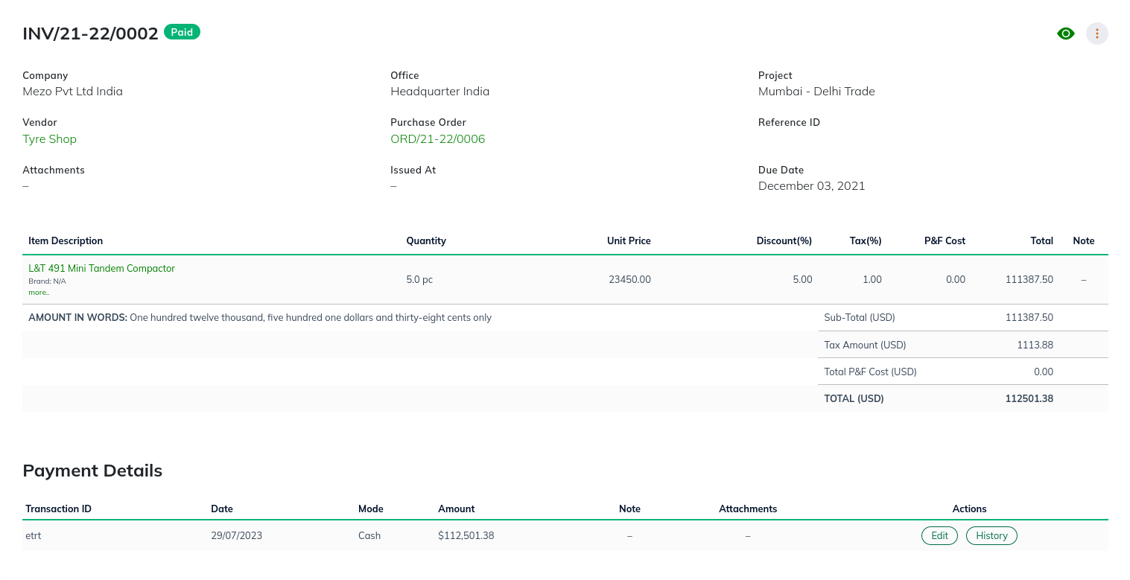Click the Brand: N/A item detail

47,281
